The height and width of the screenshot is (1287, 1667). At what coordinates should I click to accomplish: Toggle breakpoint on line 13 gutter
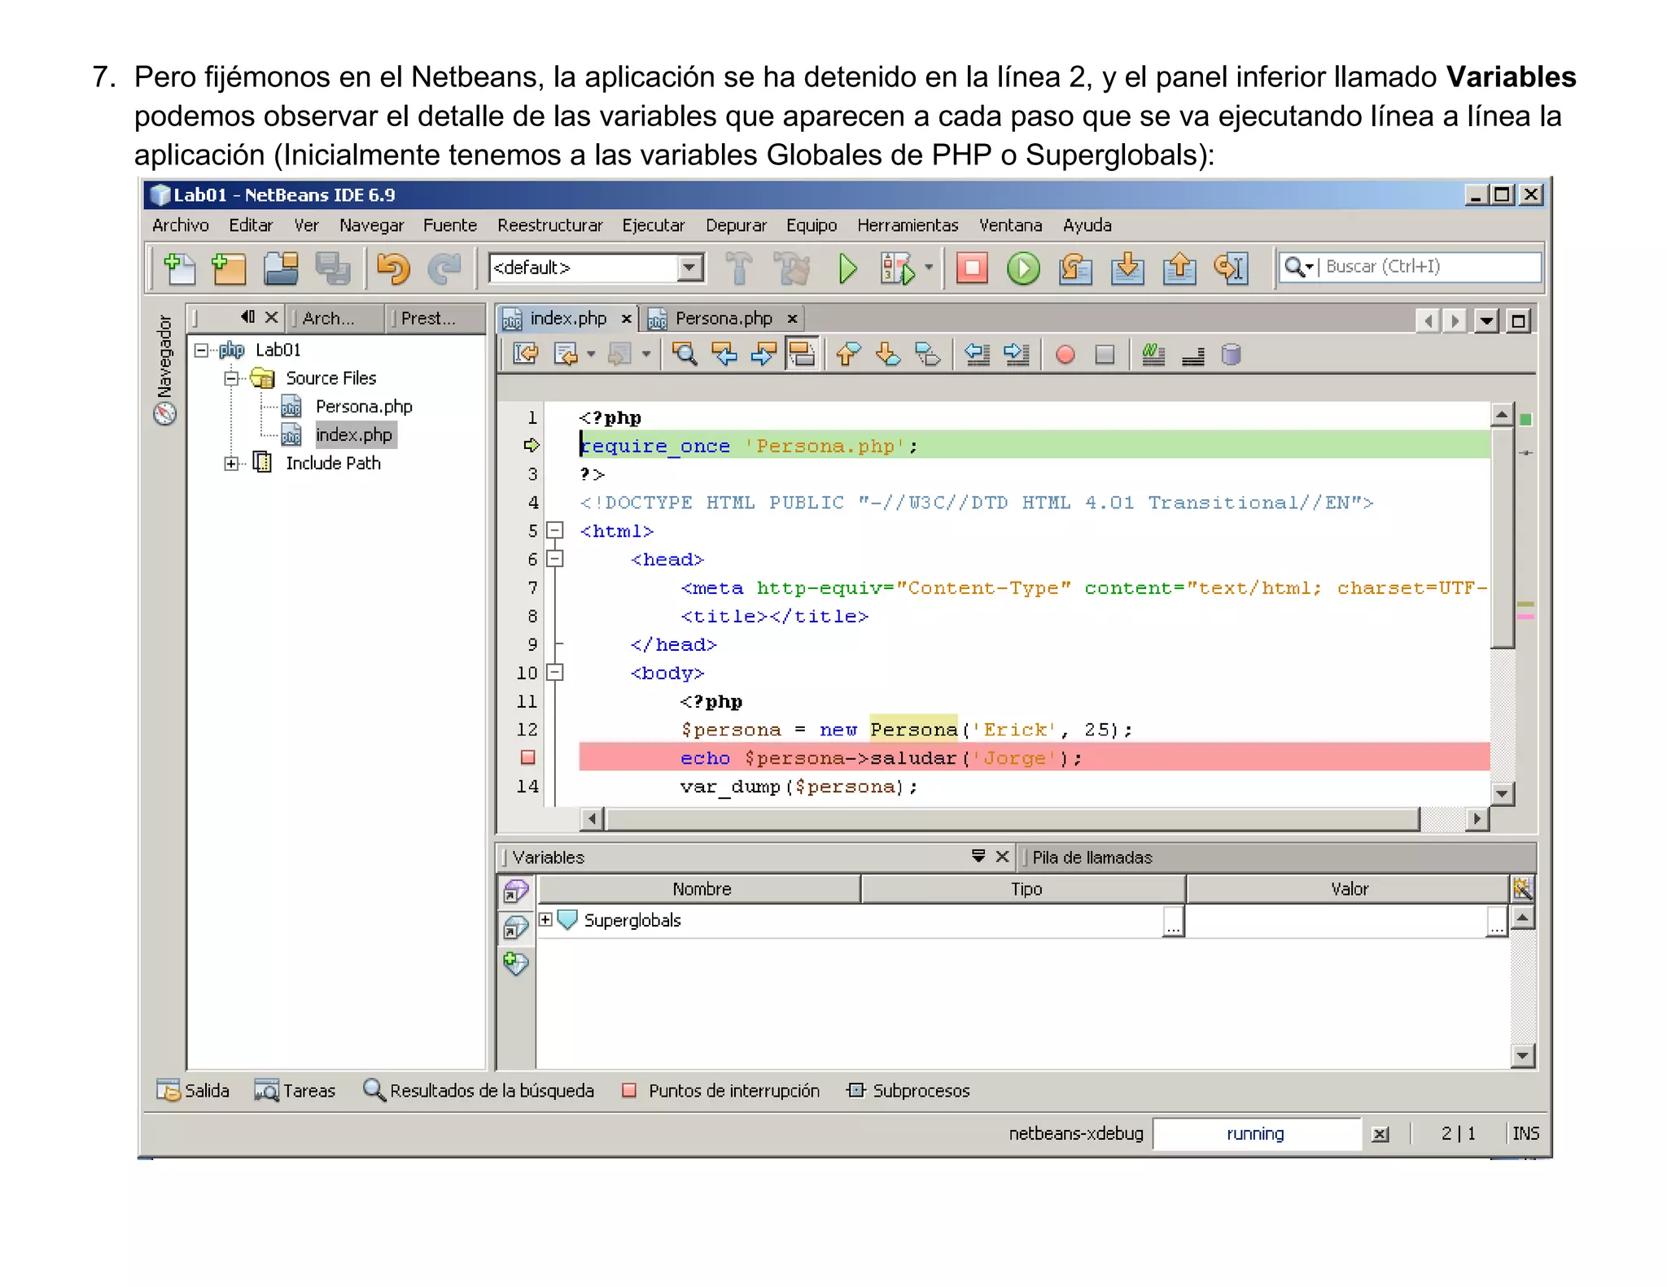(x=527, y=757)
